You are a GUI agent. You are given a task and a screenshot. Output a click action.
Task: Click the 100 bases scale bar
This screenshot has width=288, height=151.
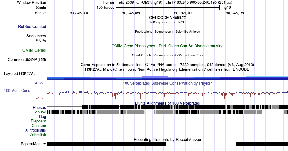168,8
